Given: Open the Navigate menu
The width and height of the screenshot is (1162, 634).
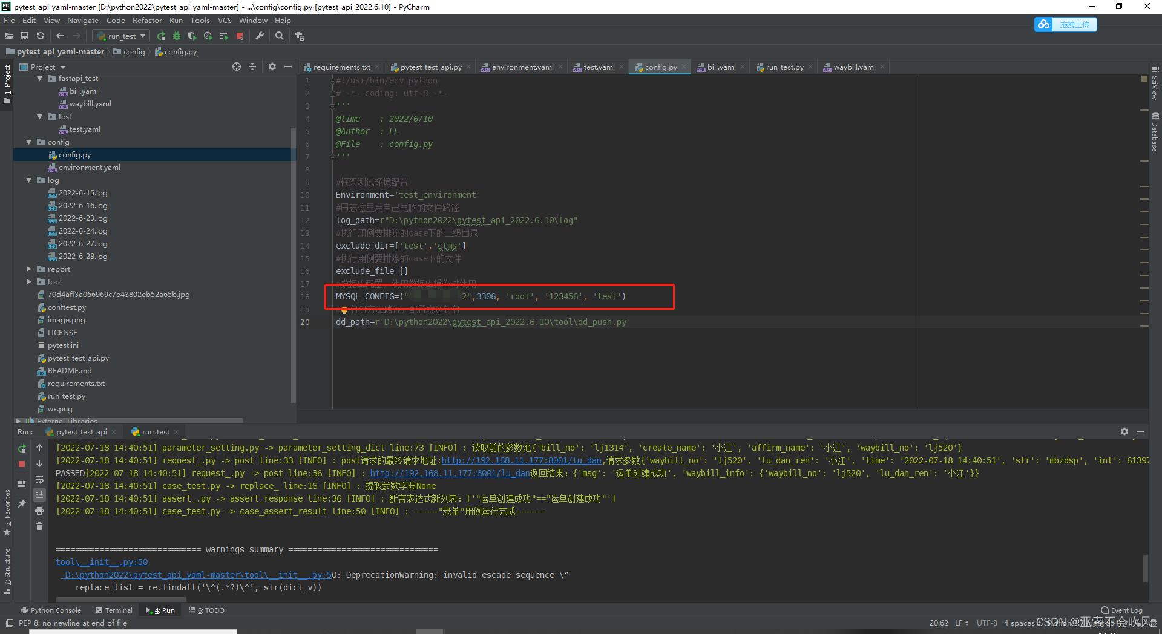Looking at the screenshot, I should tap(83, 21).
